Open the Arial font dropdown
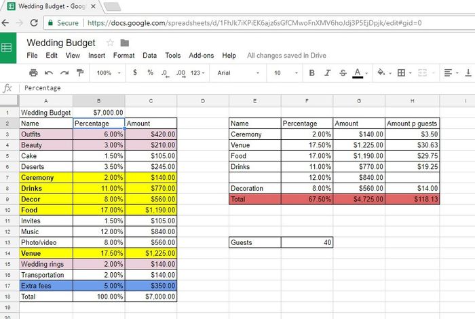 (x=237, y=73)
